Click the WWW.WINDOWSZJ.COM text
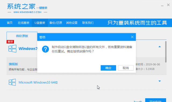The image size is (172, 102). click(x=27, y=12)
